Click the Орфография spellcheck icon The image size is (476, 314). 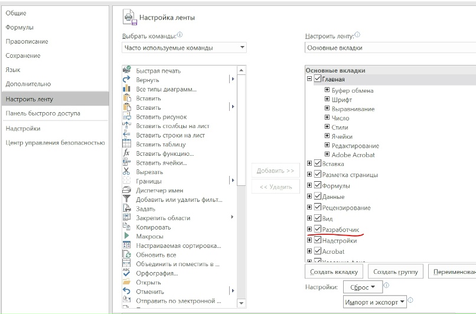(126, 273)
